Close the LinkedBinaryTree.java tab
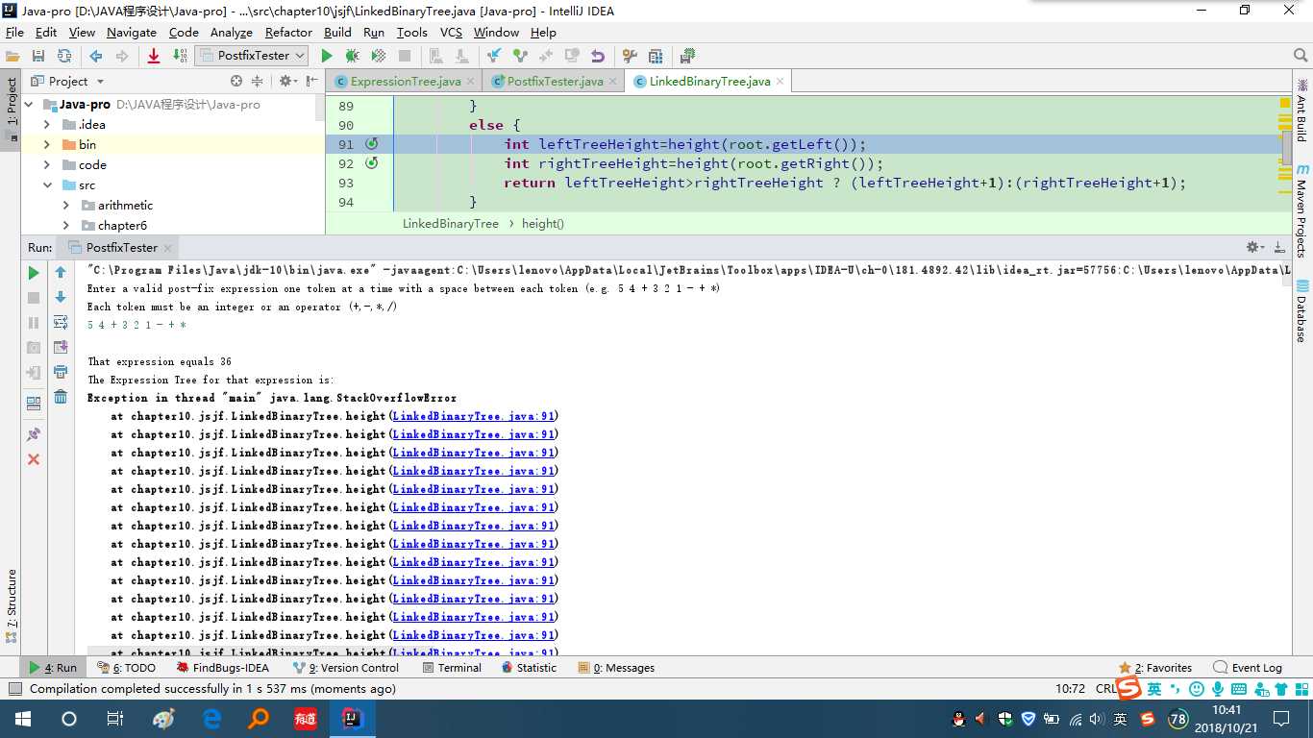Image resolution: width=1313 pixels, height=738 pixels. click(x=780, y=82)
